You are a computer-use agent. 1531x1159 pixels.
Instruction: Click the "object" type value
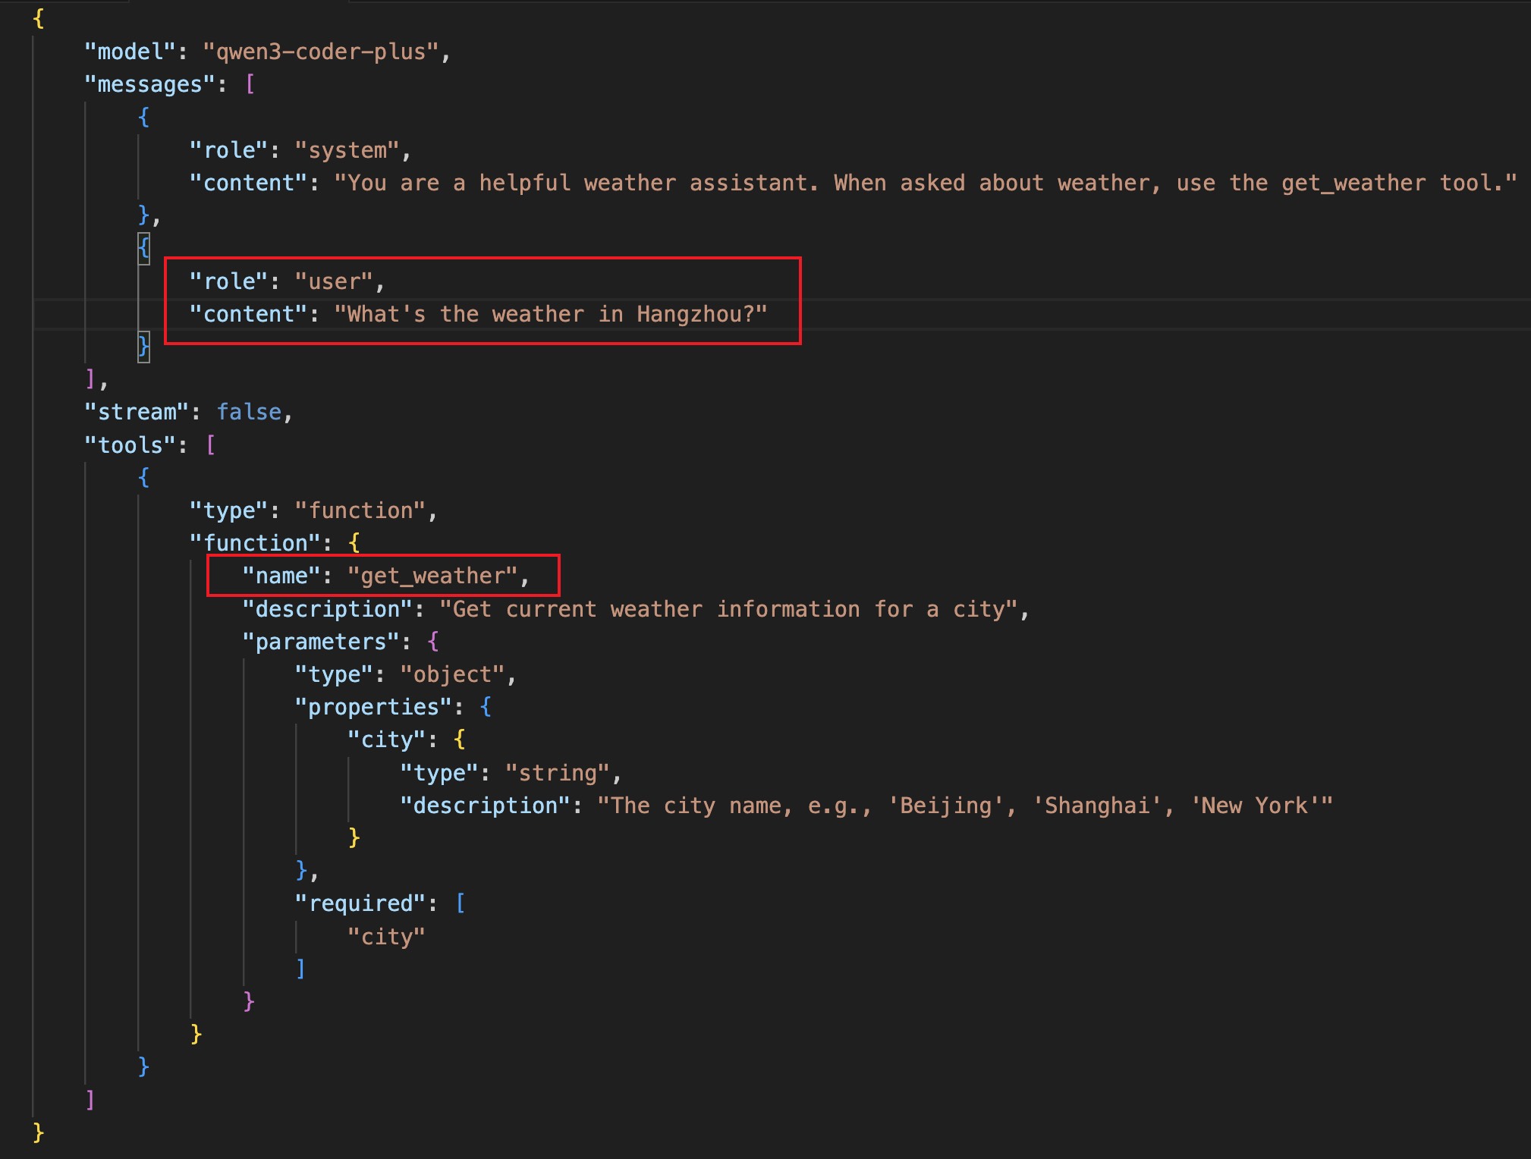point(452,674)
